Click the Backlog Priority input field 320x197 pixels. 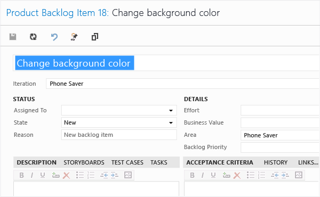(280, 147)
